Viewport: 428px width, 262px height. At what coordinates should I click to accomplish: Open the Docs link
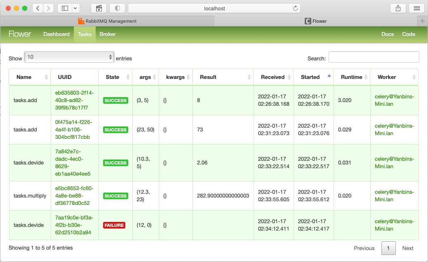click(388, 34)
